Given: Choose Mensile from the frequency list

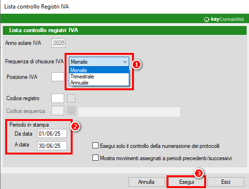Looking at the screenshot, I should [x=99, y=70].
